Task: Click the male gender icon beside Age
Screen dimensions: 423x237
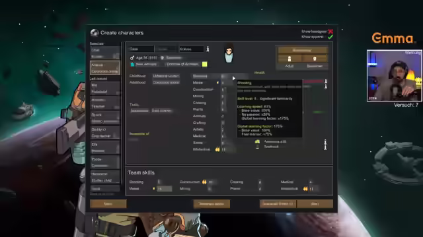Action: point(132,58)
